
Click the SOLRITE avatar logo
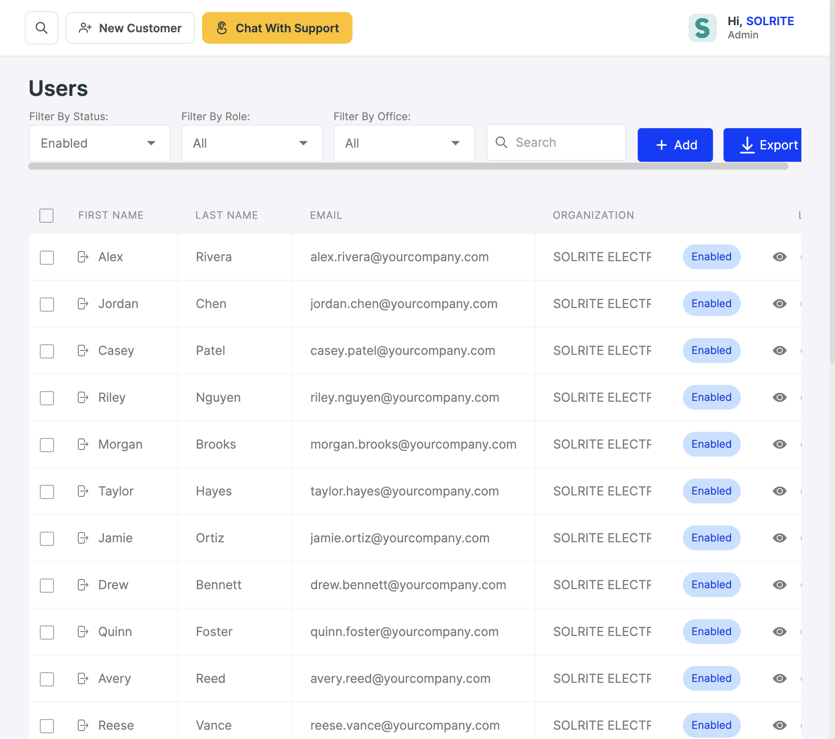[702, 28]
